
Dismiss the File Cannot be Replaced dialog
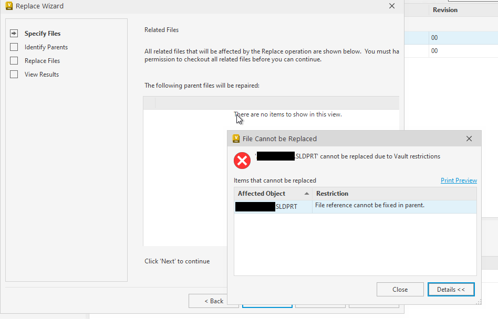point(400,289)
